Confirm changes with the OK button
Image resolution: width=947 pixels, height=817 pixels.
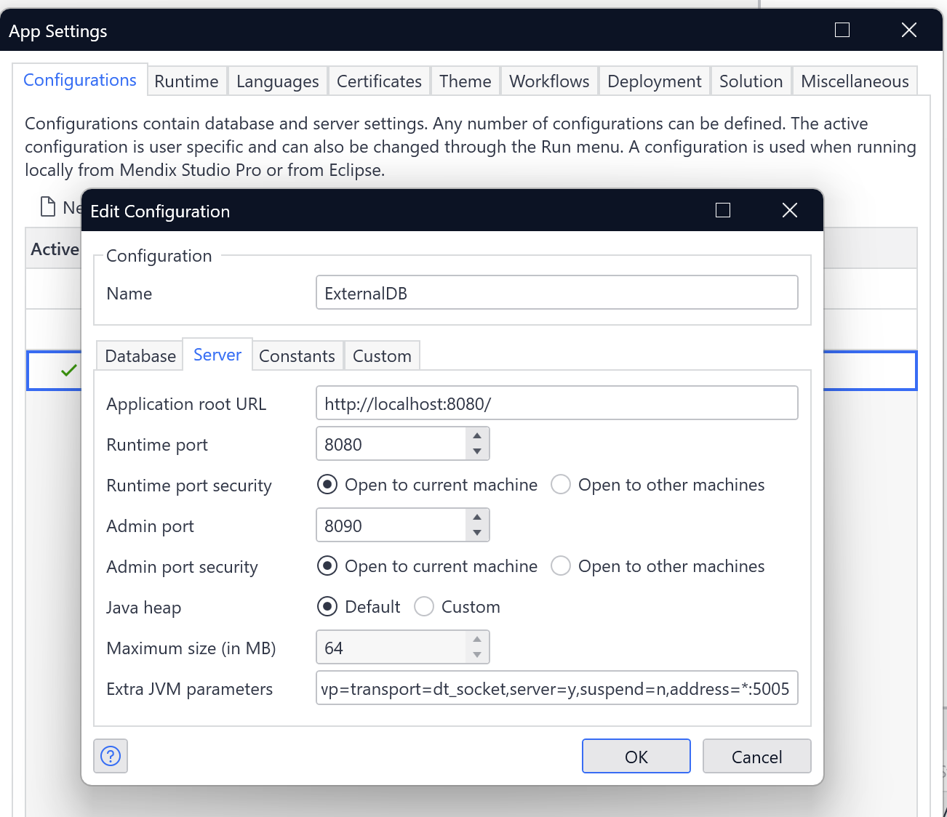click(636, 756)
